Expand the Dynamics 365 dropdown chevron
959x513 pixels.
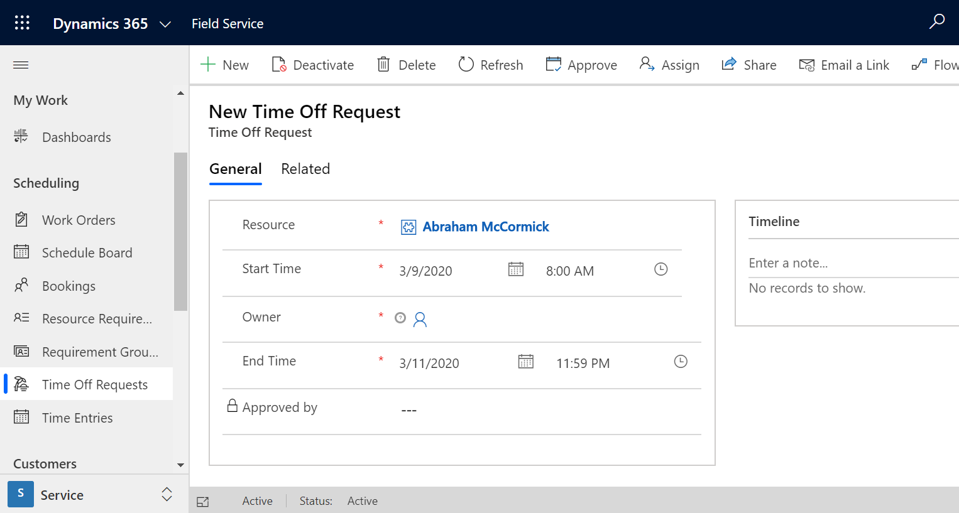[x=165, y=24]
